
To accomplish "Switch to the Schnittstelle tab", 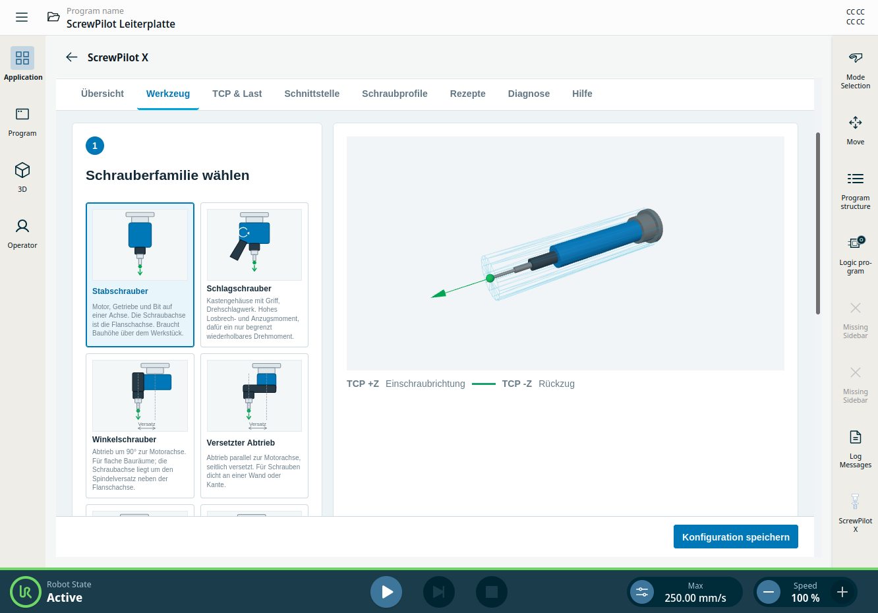I will click(312, 94).
